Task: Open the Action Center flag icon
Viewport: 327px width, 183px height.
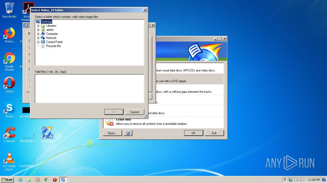Action: (x=303, y=180)
